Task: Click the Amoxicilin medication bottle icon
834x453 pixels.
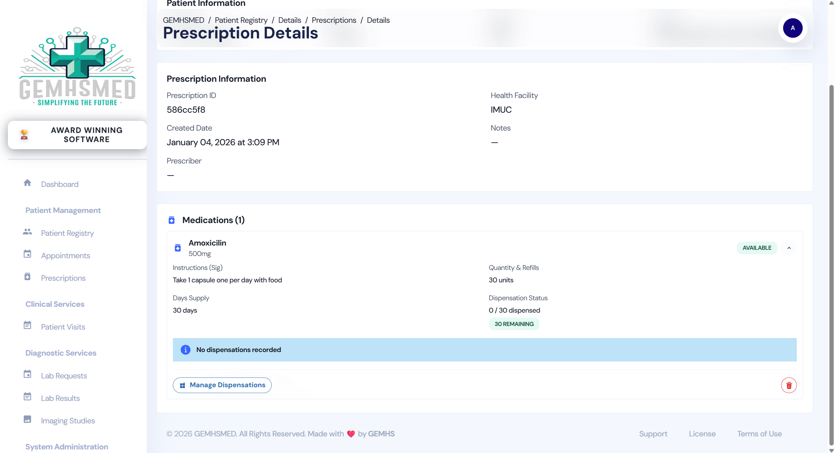Action: 178,248
